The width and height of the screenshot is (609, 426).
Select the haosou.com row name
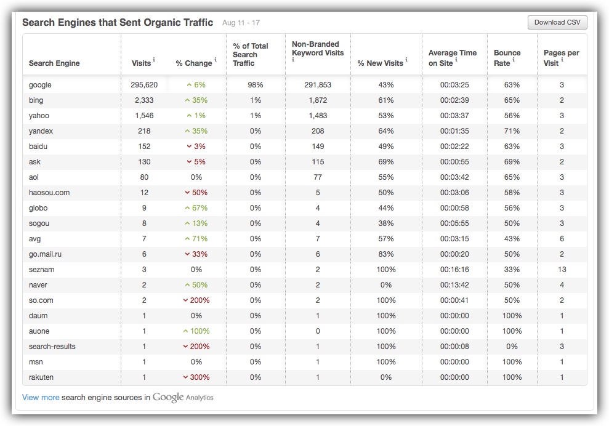click(49, 193)
